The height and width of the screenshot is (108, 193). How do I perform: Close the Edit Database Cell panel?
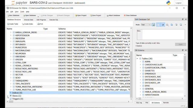click(x=186, y=19)
